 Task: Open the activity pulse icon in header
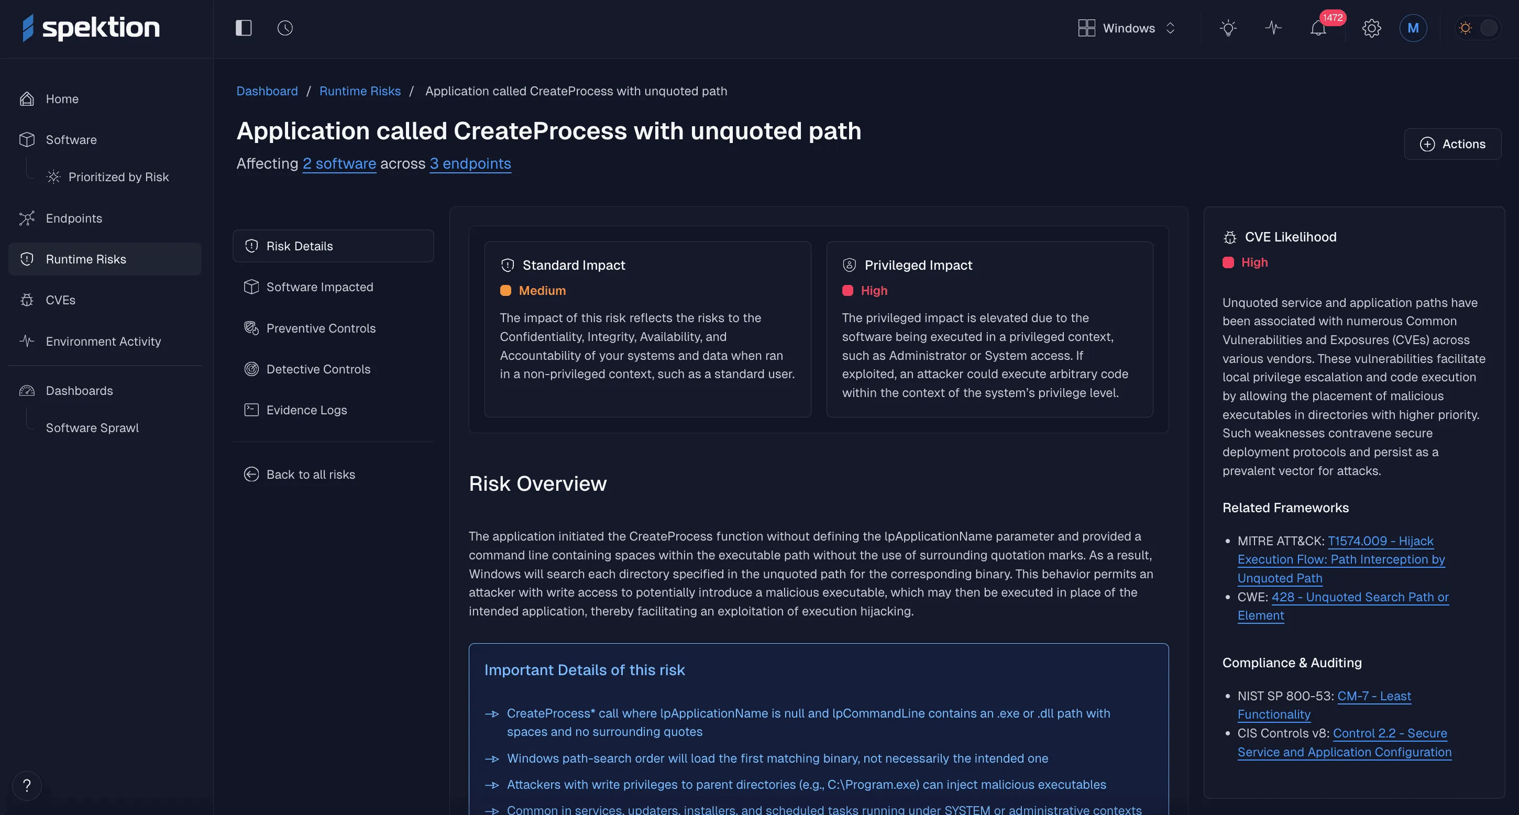pos(1273,28)
